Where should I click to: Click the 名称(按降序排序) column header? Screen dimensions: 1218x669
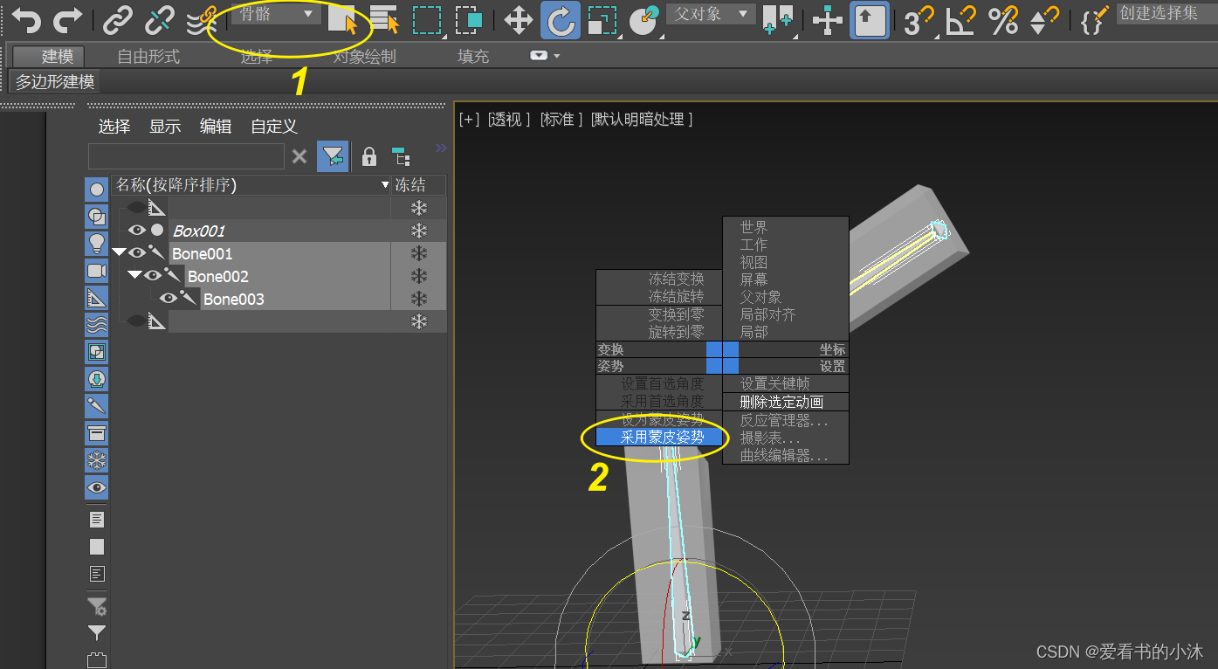pyautogui.click(x=251, y=185)
